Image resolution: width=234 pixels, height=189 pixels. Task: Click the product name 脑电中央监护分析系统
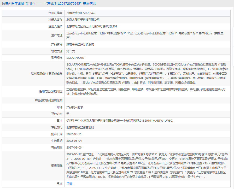[x=80, y=44]
